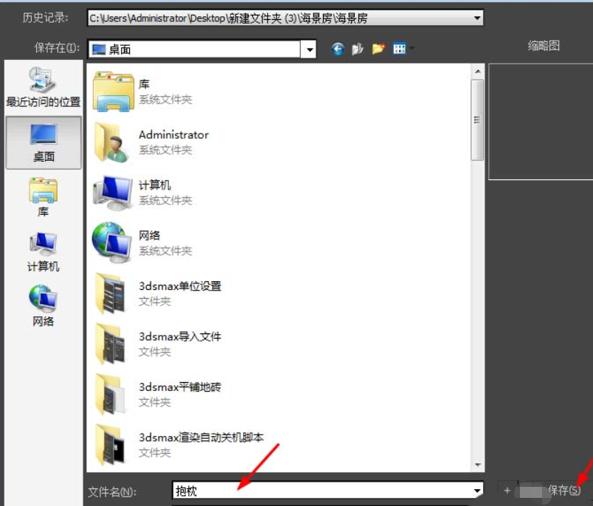Create a new folder with toolbar icon
This screenshot has height=506, width=593.
[x=378, y=49]
